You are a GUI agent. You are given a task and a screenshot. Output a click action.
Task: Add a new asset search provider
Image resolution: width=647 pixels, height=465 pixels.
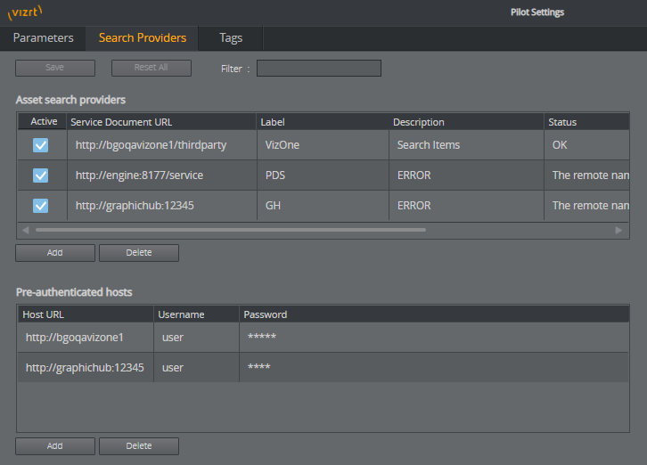[54, 253]
